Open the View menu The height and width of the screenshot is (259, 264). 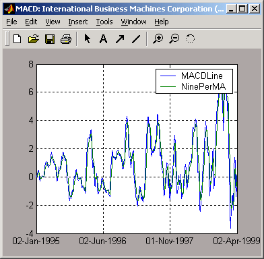click(x=53, y=22)
